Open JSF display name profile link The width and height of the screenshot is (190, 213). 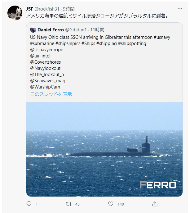point(30,9)
